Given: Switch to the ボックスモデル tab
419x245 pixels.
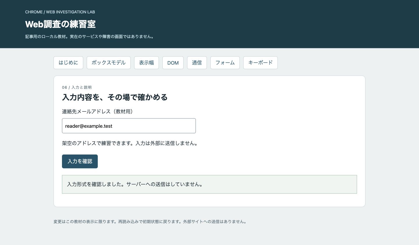Looking at the screenshot, I should (109, 63).
